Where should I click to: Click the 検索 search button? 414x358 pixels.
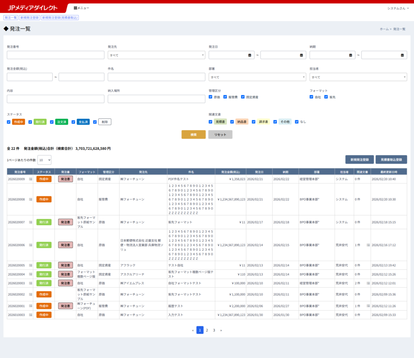tap(193, 135)
